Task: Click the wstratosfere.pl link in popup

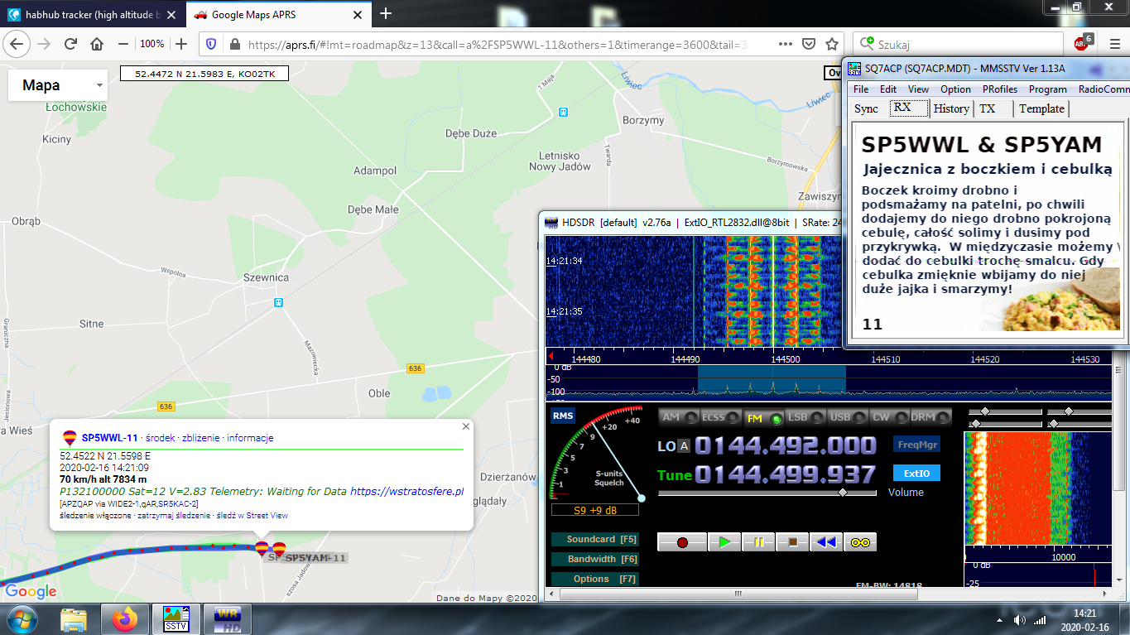Action: click(x=406, y=491)
